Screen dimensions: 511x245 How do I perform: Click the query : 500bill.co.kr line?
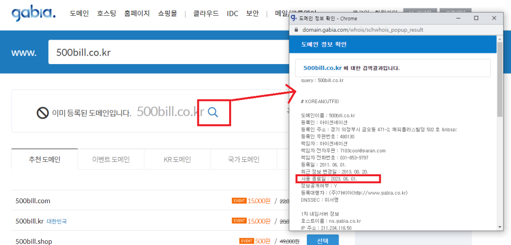click(x=323, y=80)
